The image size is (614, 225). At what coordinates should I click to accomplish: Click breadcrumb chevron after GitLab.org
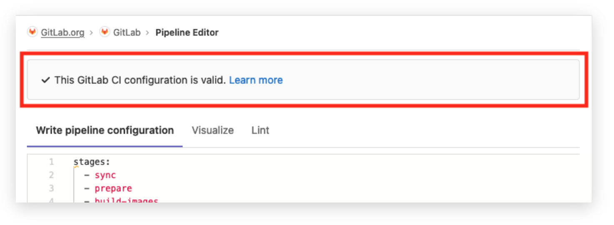pyautogui.click(x=91, y=32)
